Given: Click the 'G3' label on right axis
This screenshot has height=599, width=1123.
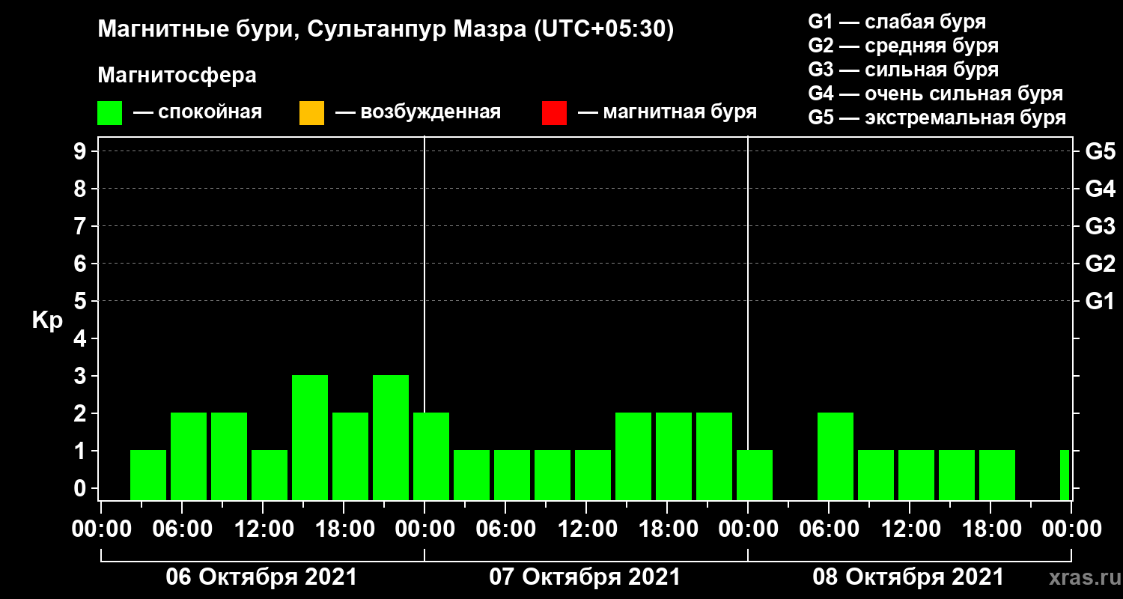Looking at the screenshot, I should tap(1100, 227).
